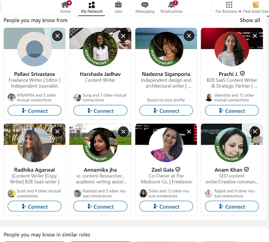This screenshot has height=242, width=269.
Task: Click Scott mutual connection avatar
Action: tap(11, 193)
